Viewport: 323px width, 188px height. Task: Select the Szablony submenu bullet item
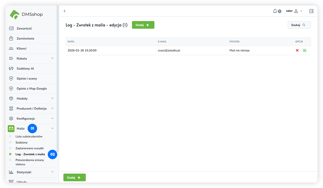pos(21,142)
